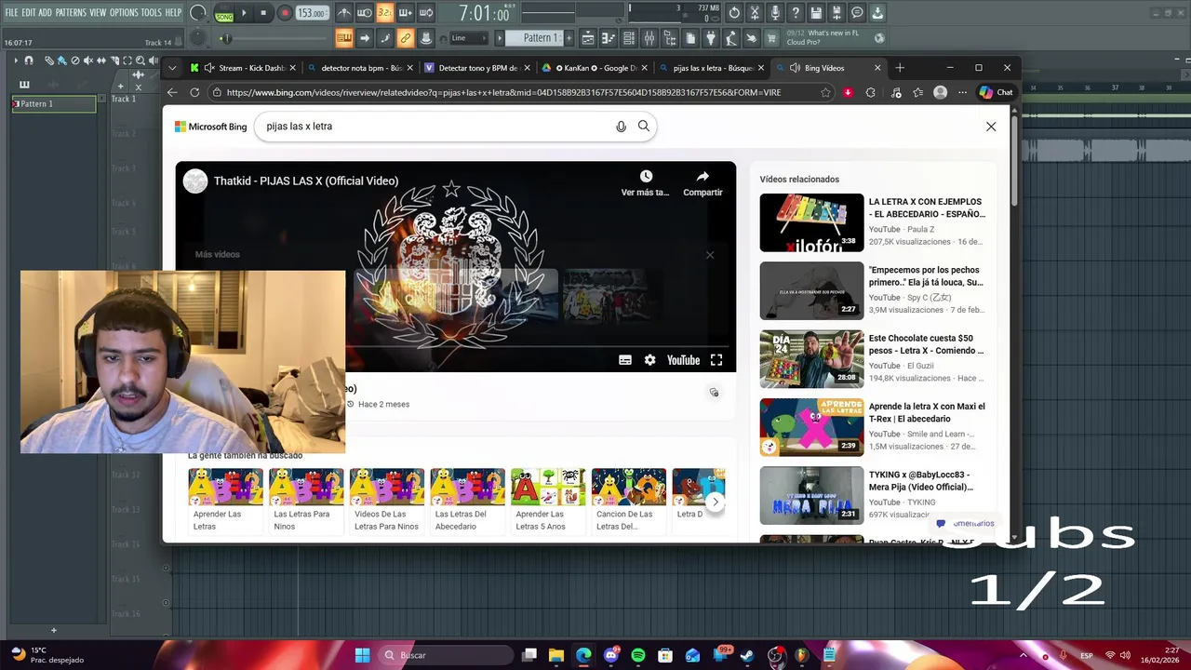
Task: Open the Mixer view icon
Action: (x=649, y=38)
